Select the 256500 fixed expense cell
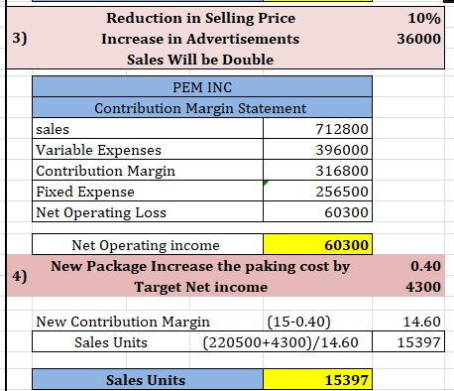Screen dimensions: 454x391 click(318, 191)
